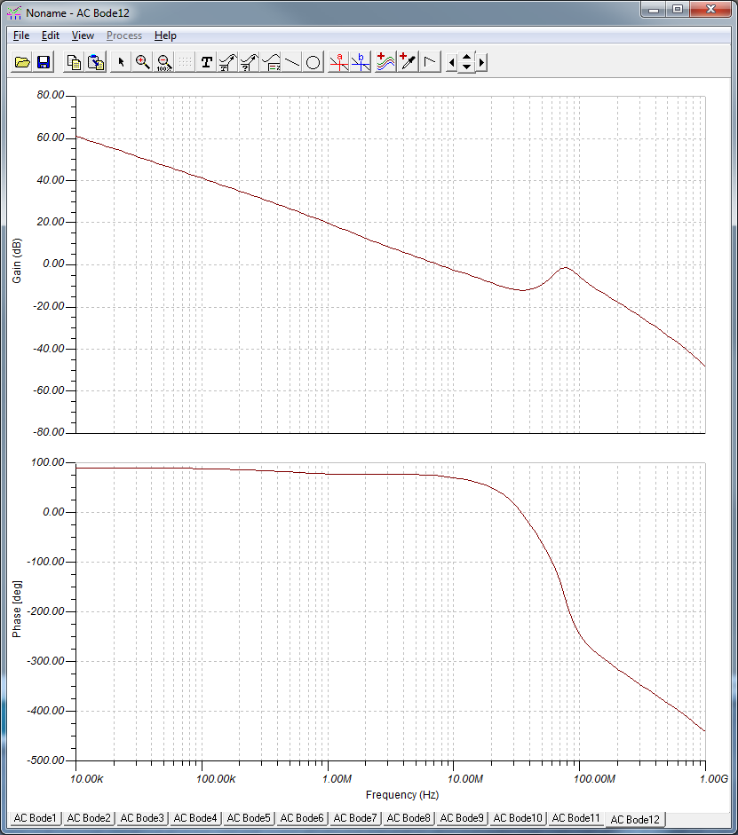This screenshot has width=738, height=835.
Task: Switch to the AC Bode1 tab
Action: [36, 818]
